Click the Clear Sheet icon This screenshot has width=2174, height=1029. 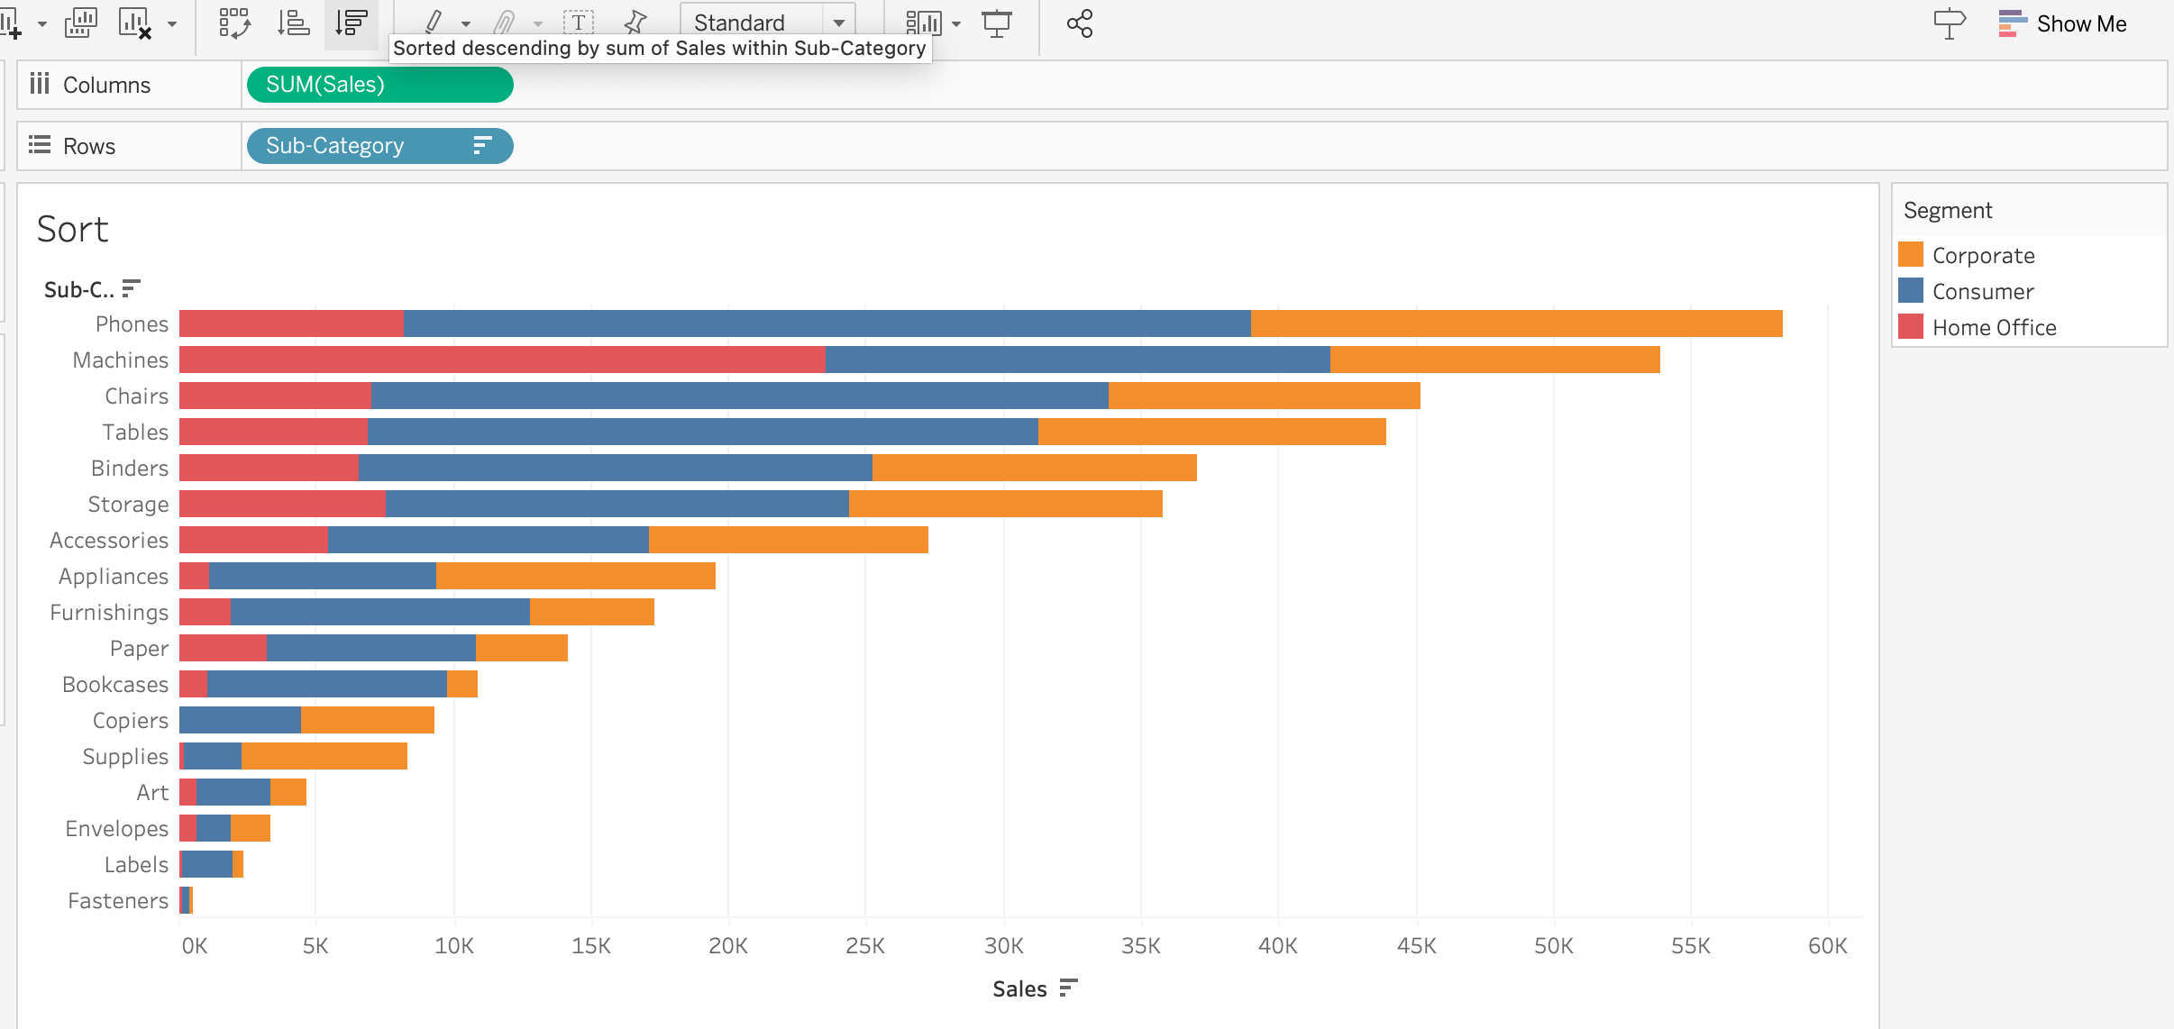click(x=135, y=23)
